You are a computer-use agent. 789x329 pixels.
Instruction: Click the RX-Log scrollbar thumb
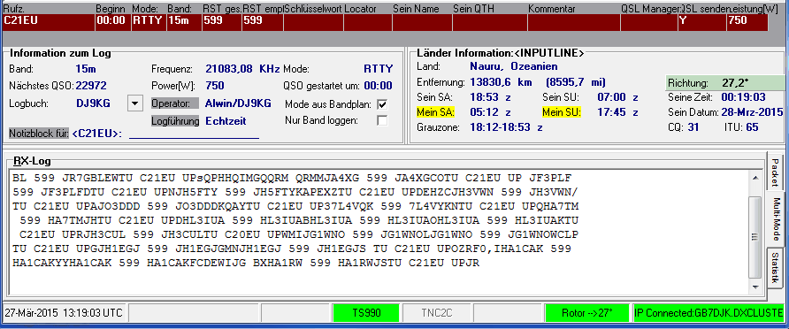[755, 237]
